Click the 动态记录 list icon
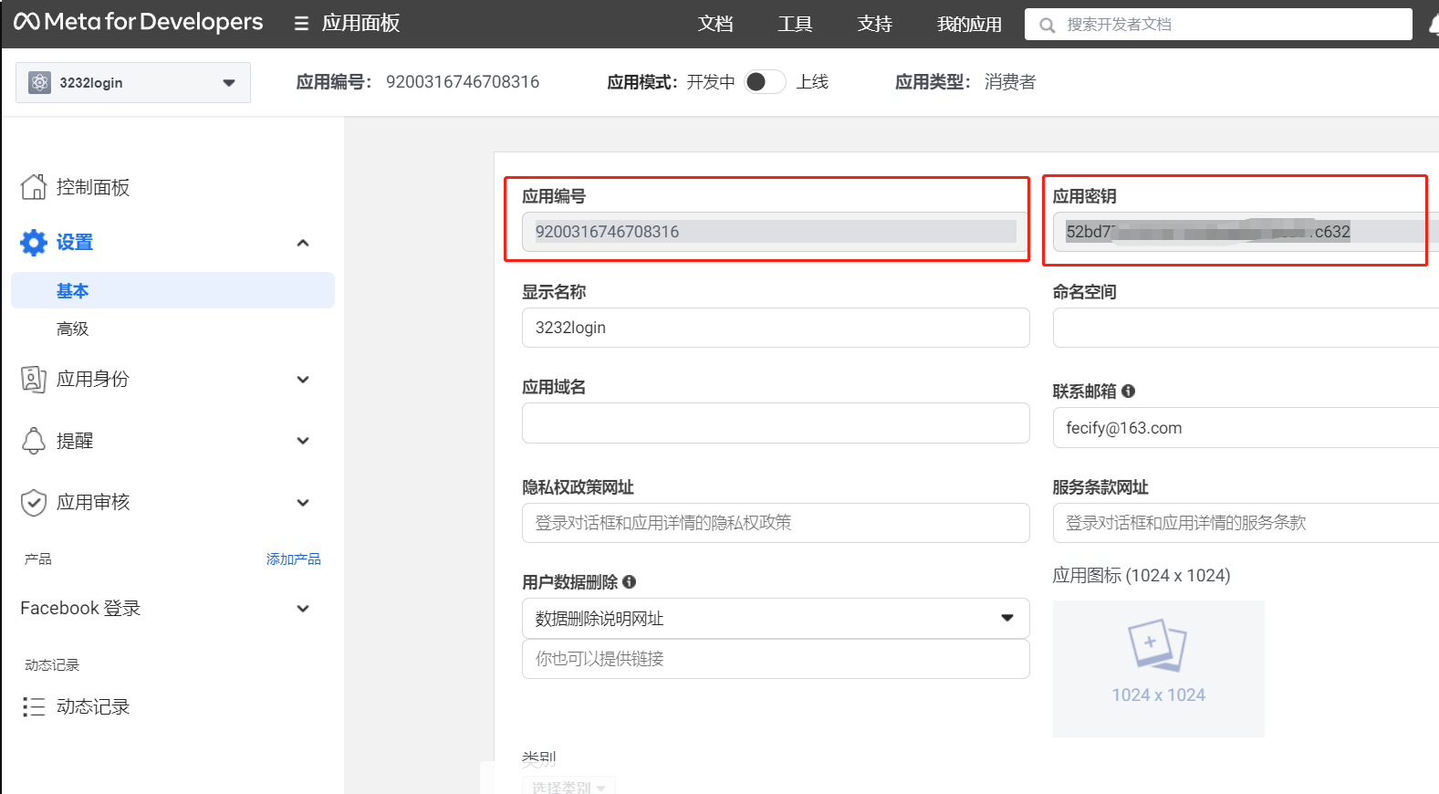 click(34, 706)
